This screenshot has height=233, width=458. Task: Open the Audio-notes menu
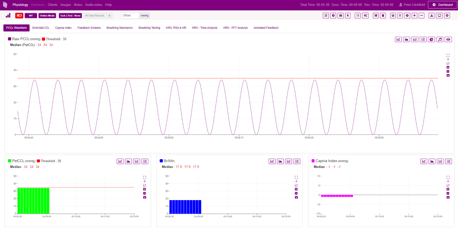pos(94,5)
